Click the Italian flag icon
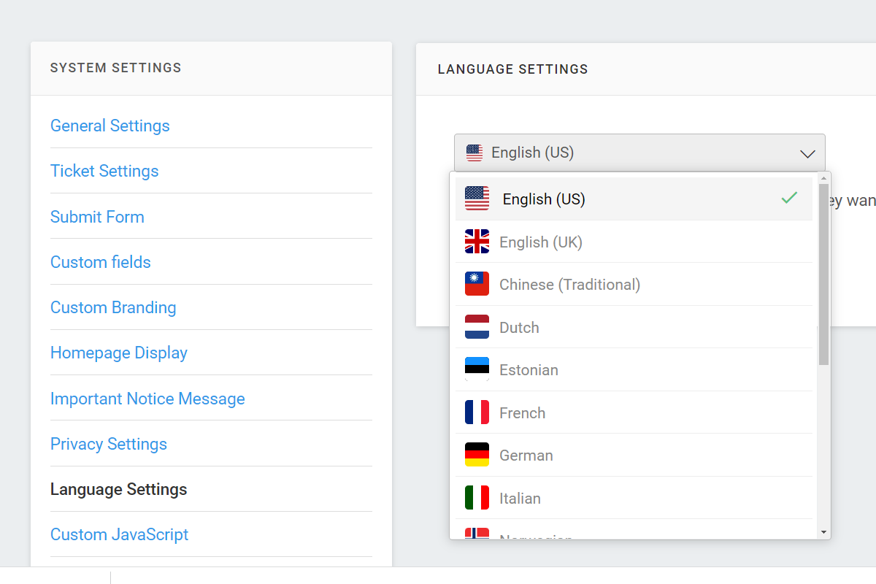Image resolution: width=876 pixels, height=584 pixels. [477, 498]
